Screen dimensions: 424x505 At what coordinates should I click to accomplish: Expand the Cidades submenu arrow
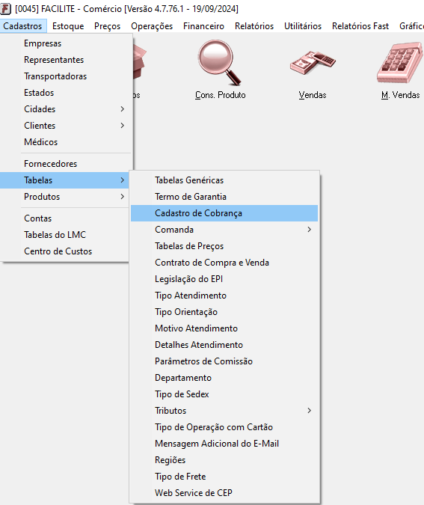click(x=123, y=109)
